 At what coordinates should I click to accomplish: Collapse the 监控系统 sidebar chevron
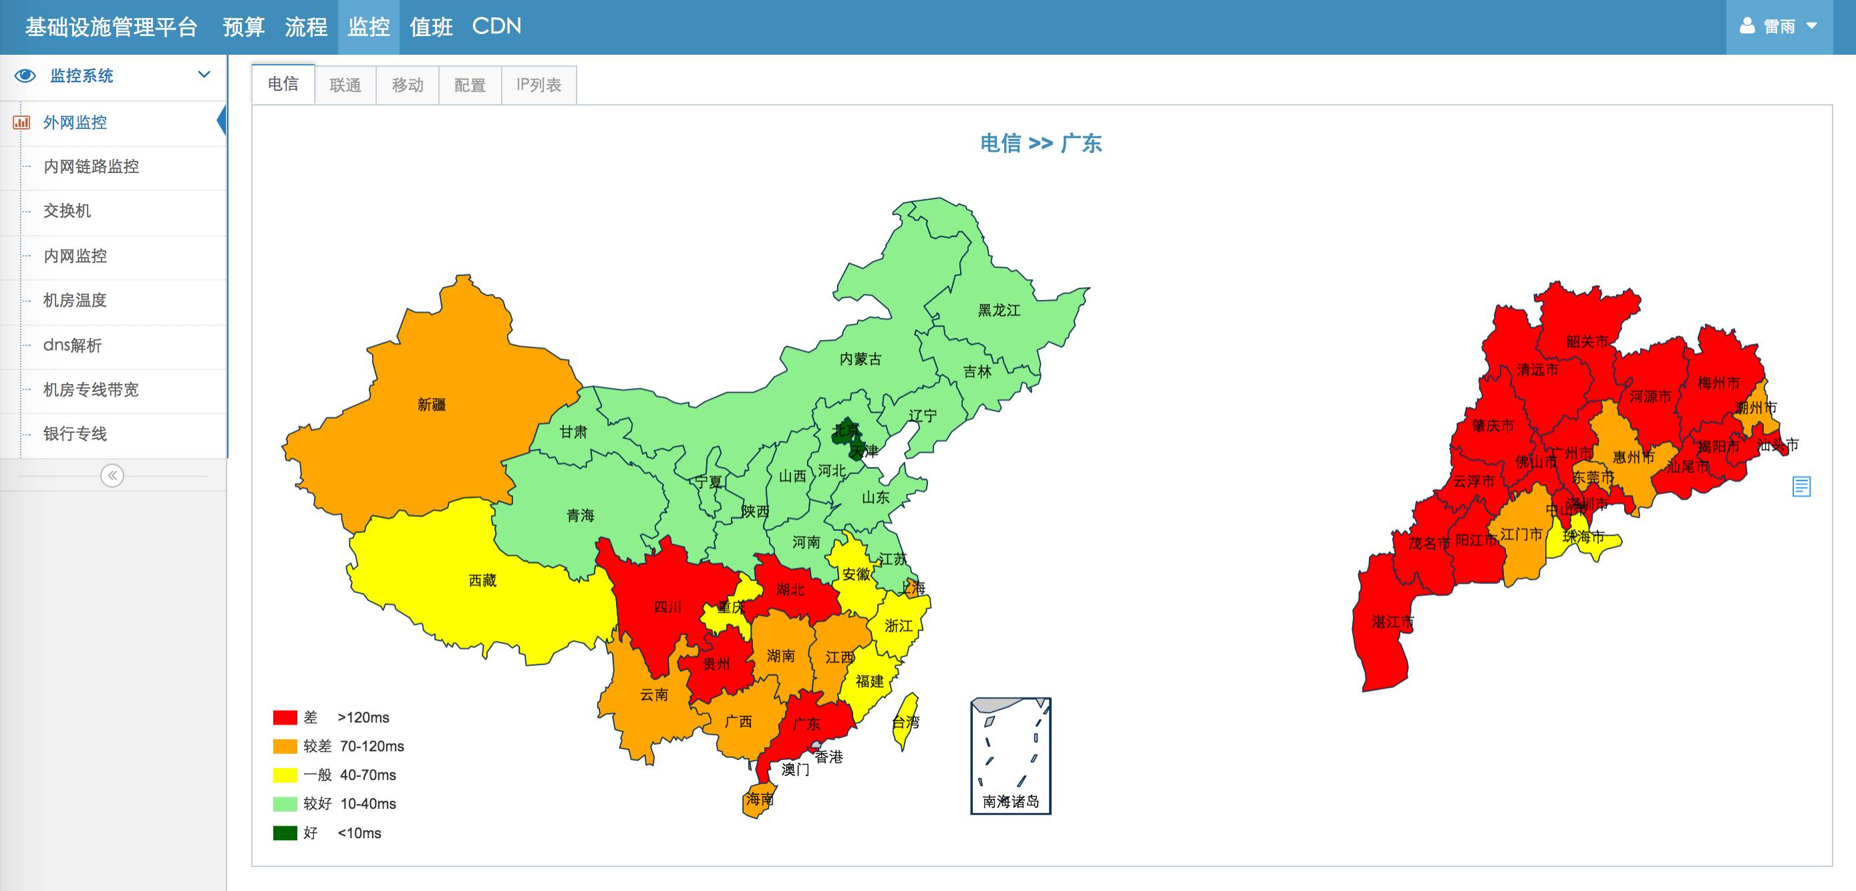click(x=204, y=75)
